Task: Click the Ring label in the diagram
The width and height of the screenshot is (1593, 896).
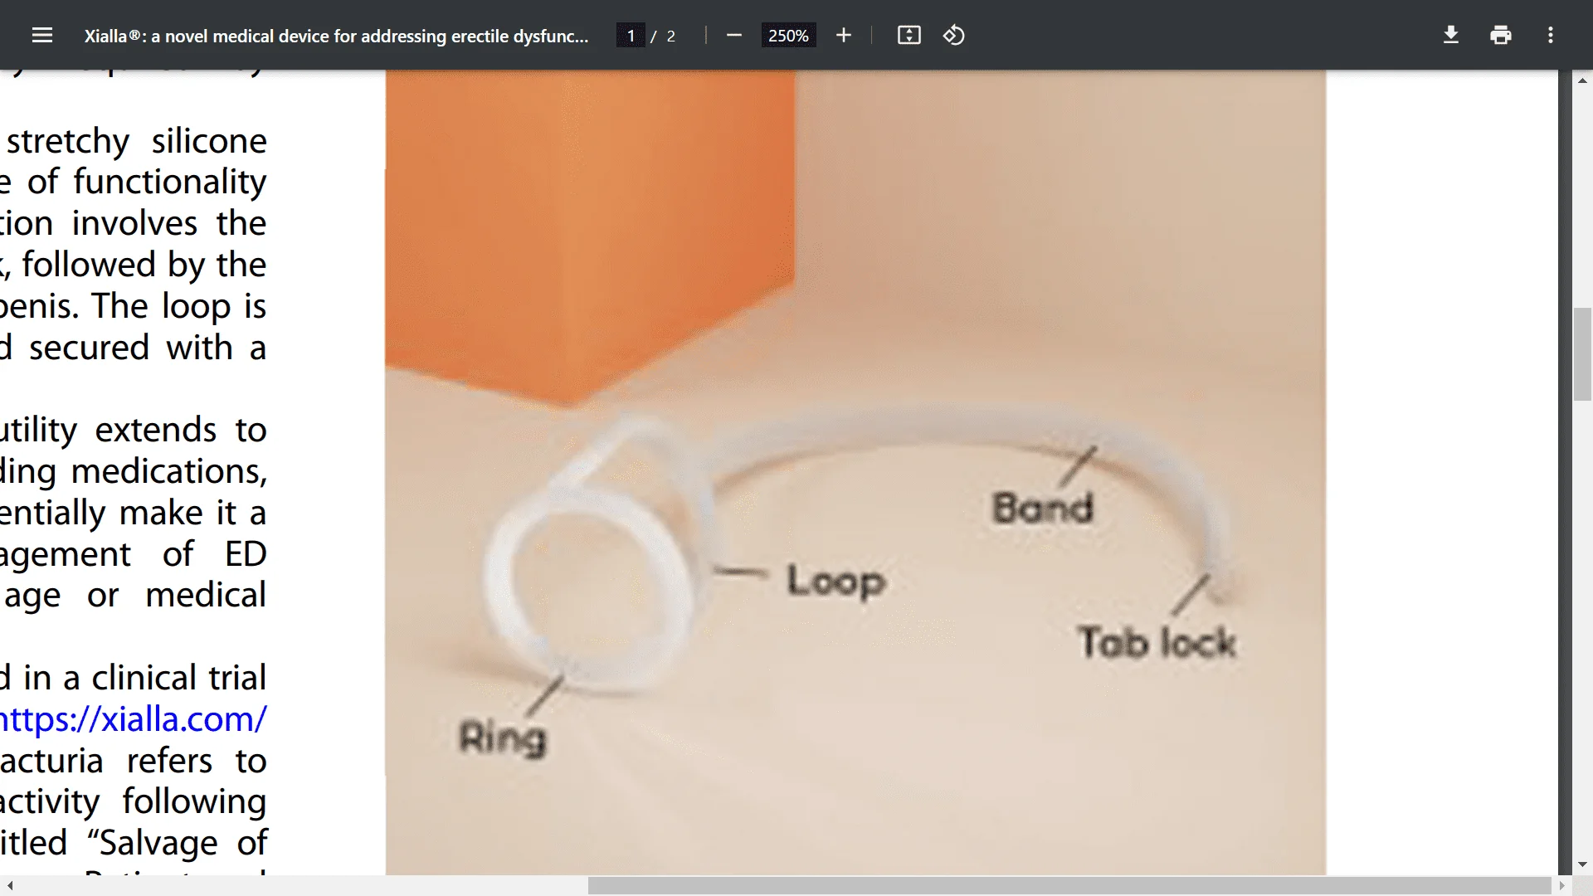Action: click(504, 738)
